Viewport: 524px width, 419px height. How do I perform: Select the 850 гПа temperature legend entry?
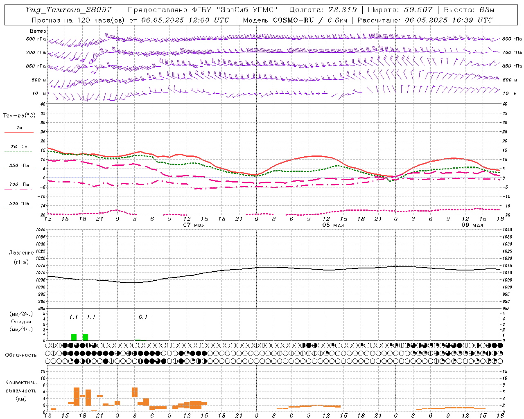[19, 166]
